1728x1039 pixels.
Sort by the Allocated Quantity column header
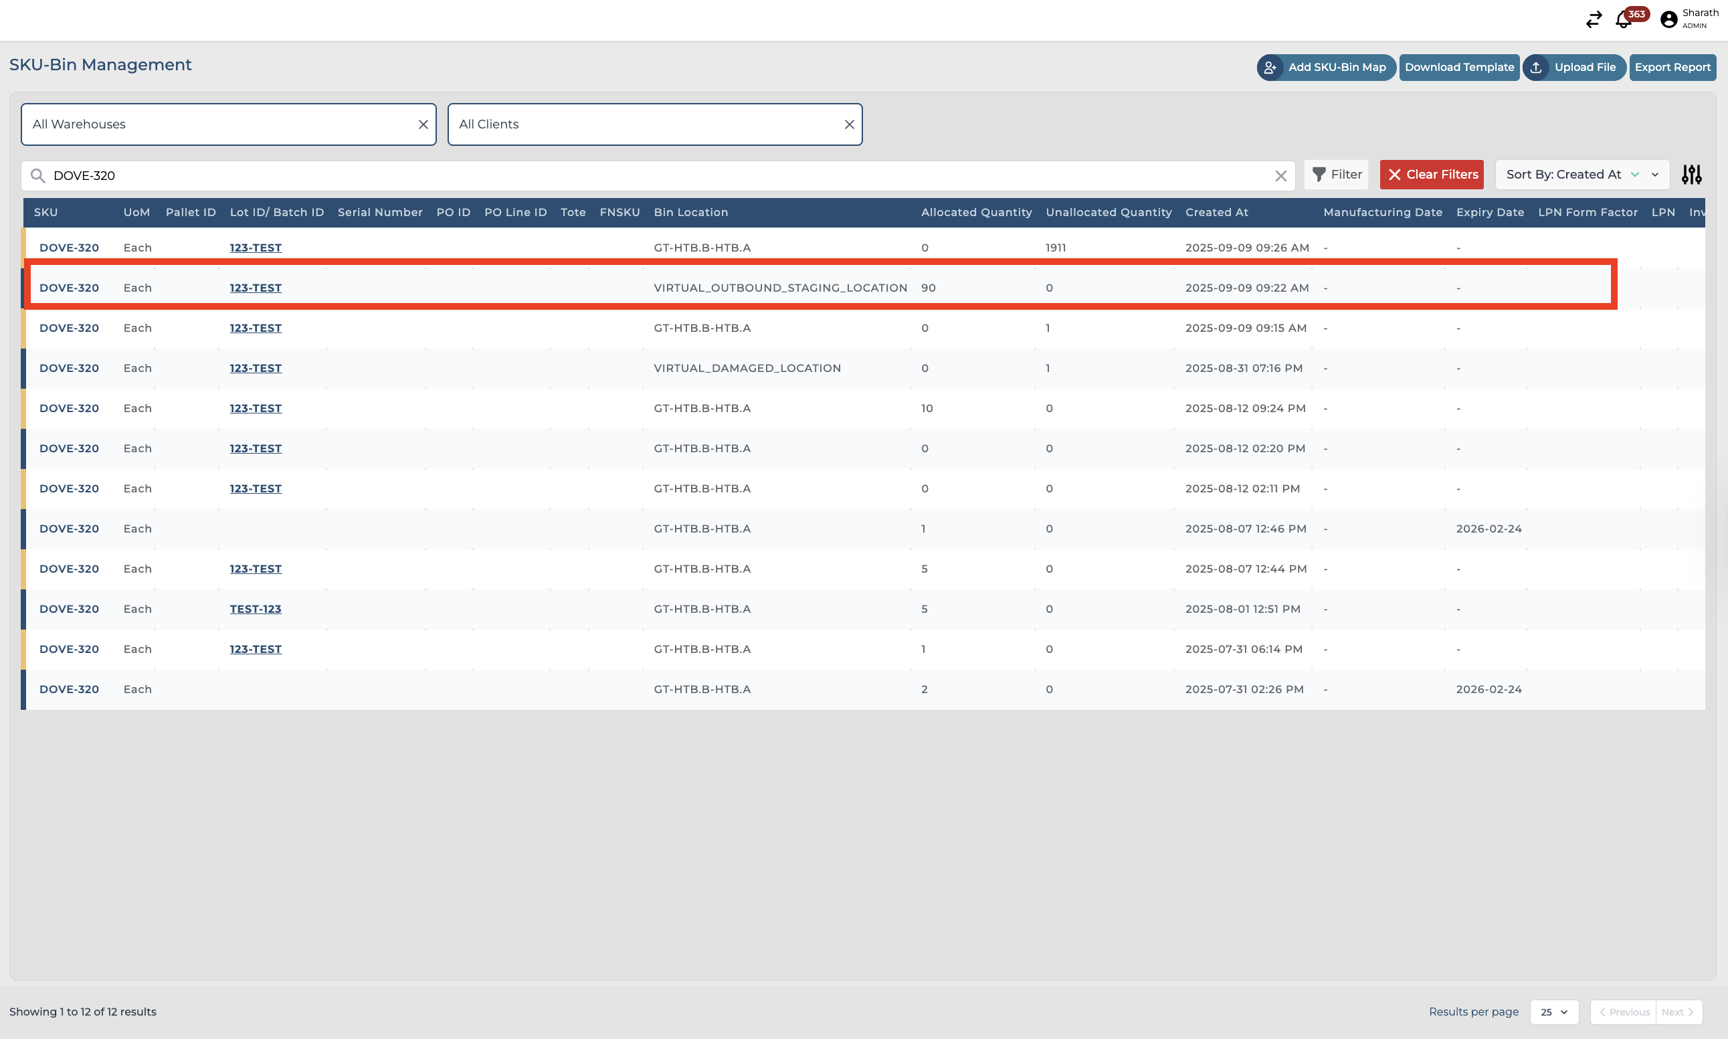click(975, 212)
